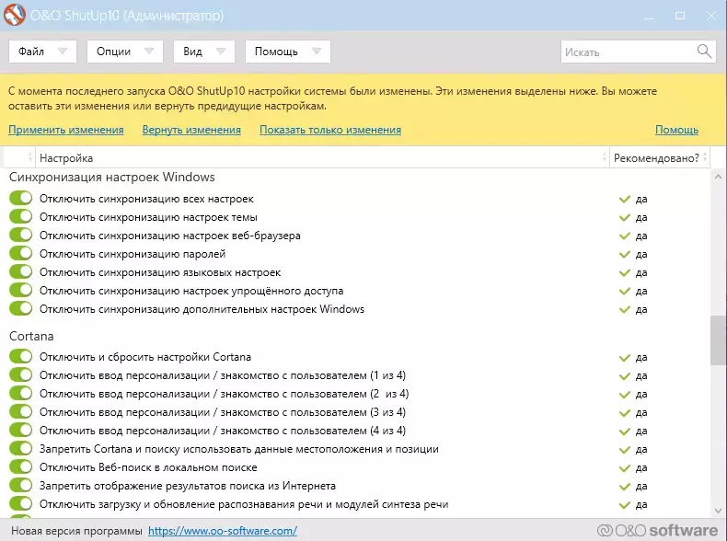Click text Отключить Веб-поиск в локальном поиске
Image resolution: width=727 pixels, height=541 pixels.
tap(148, 467)
